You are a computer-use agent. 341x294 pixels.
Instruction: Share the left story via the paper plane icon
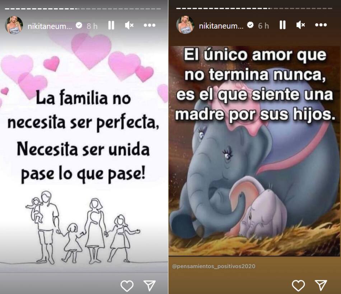(x=150, y=285)
